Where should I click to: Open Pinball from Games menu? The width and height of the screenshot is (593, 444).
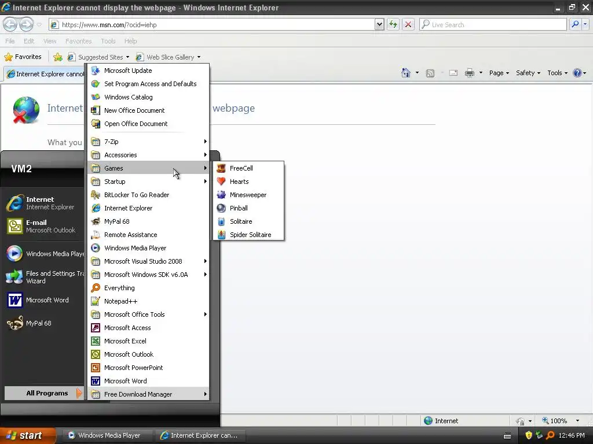point(248,208)
